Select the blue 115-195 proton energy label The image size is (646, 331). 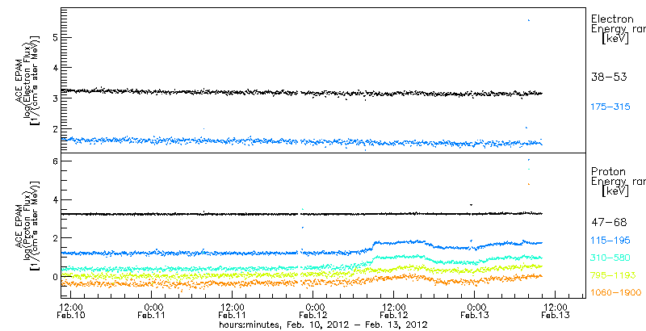610,241
